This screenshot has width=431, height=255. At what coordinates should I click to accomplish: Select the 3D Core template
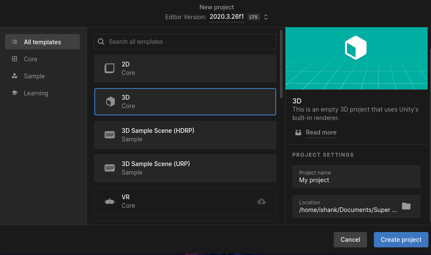(x=185, y=101)
